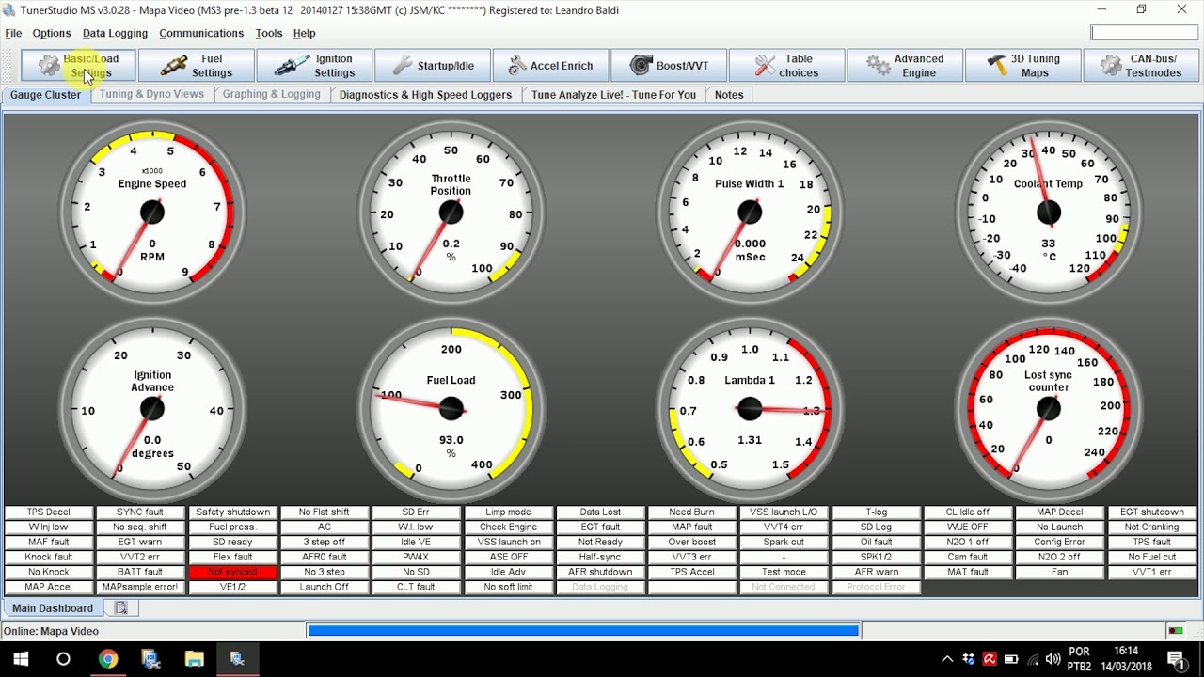Click the 'Safety shutdown' indicator
This screenshot has height=677, width=1204.
pos(232,512)
